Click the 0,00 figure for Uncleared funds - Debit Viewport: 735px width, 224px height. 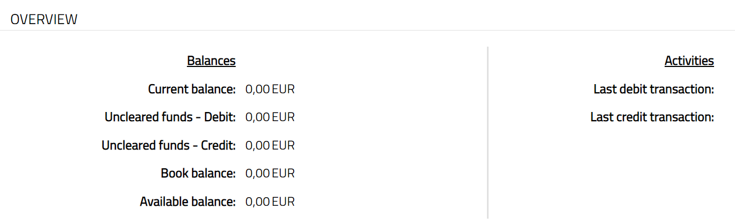(x=257, y=117)
